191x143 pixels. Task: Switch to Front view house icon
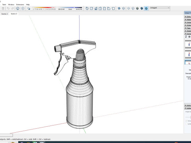tap(96, 8)
